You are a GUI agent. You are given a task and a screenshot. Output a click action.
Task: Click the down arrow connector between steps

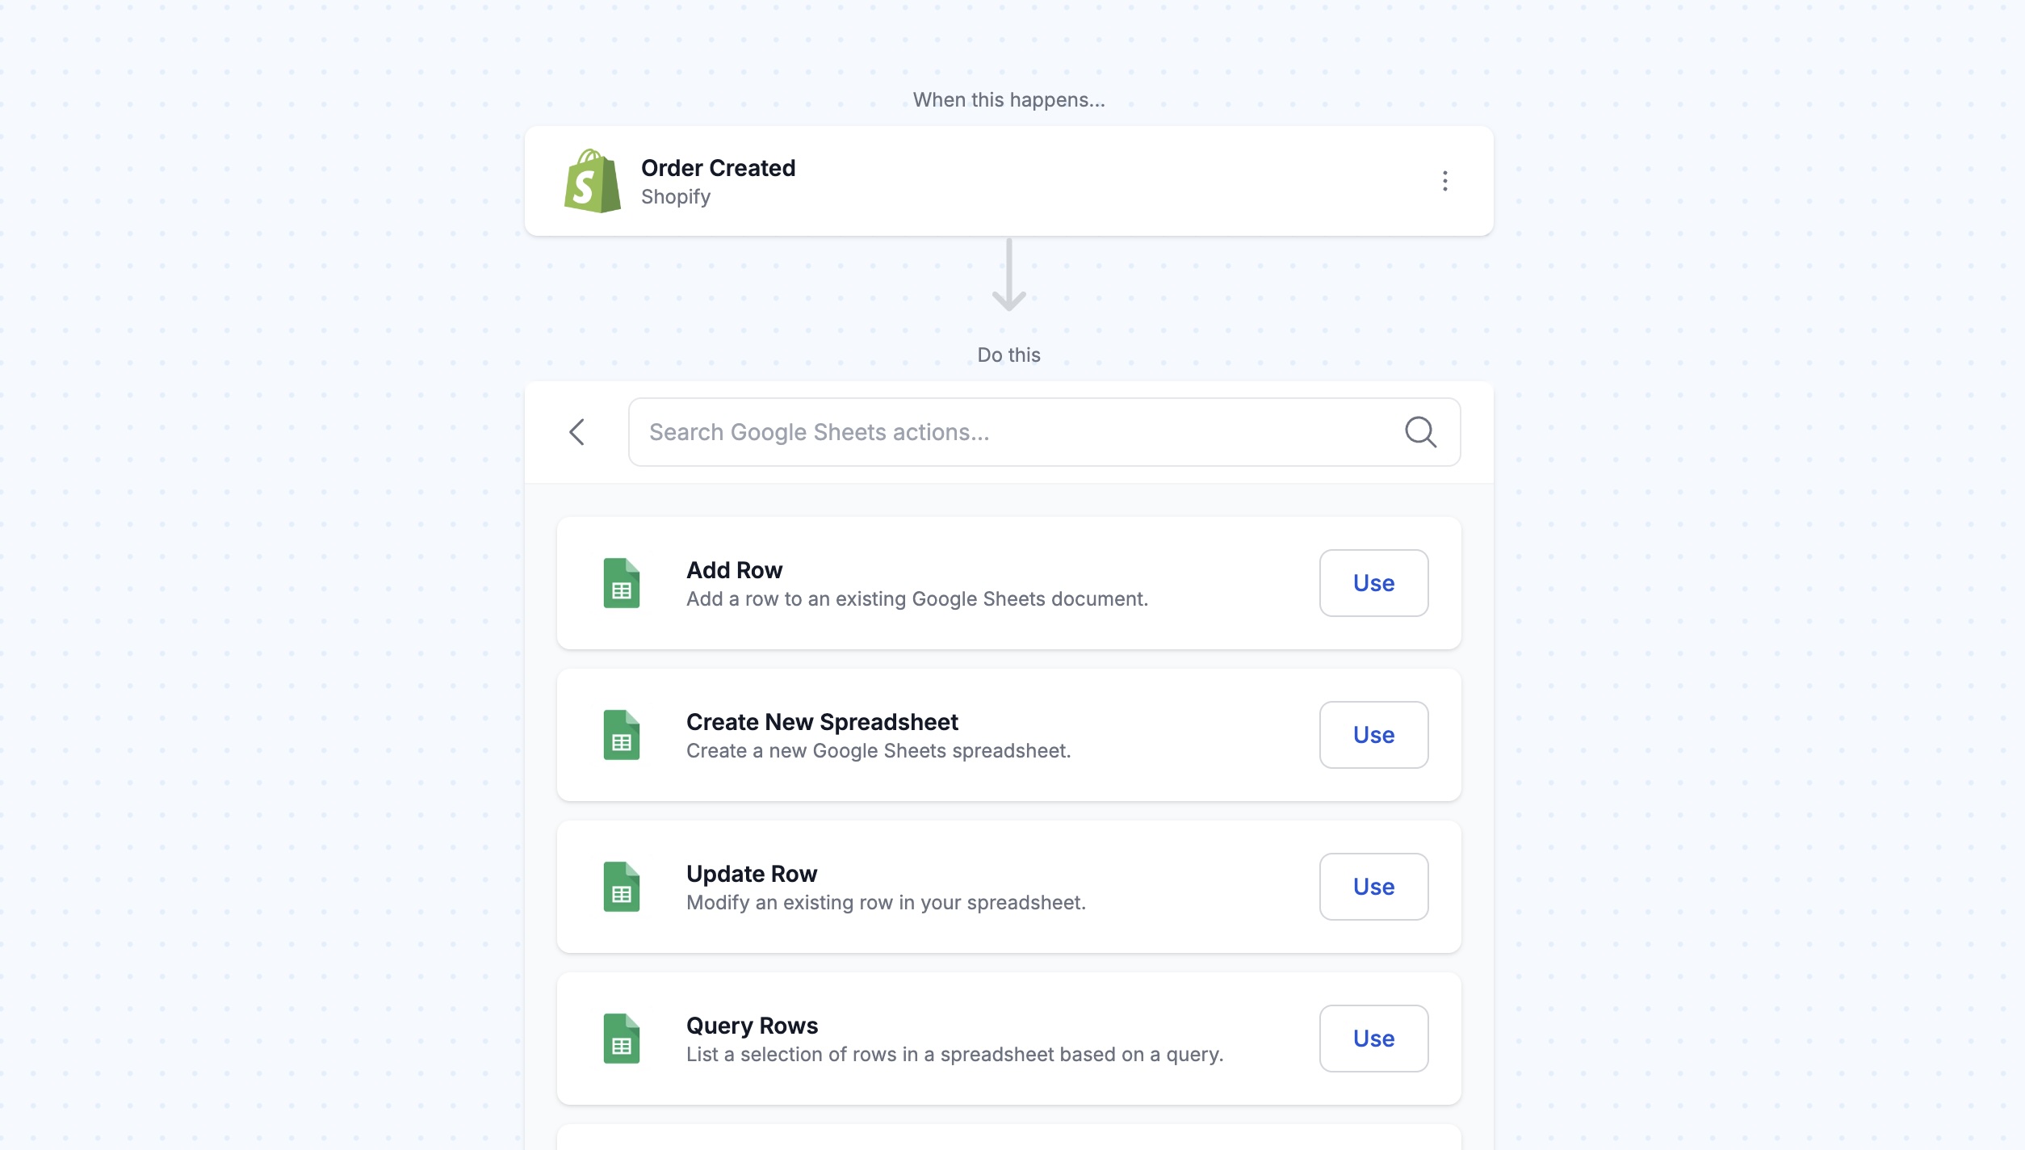[x=1008, y=275]
